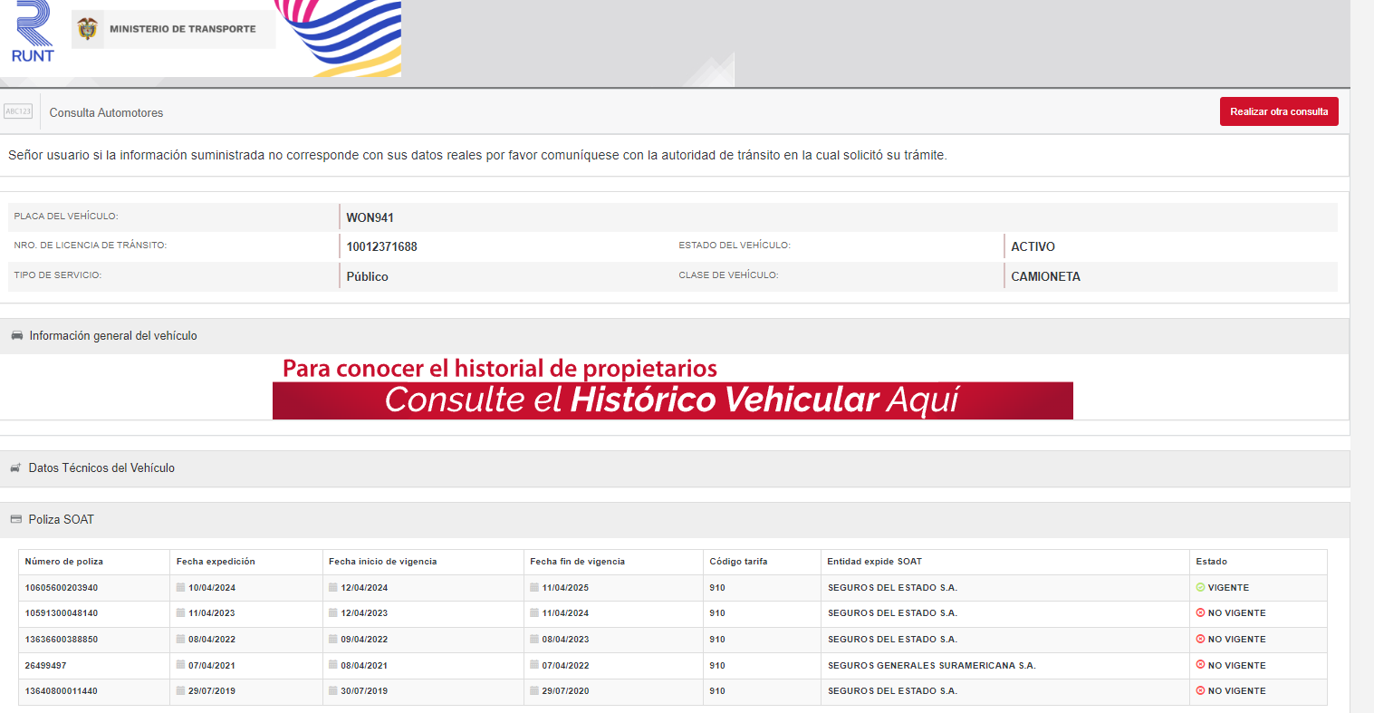Expand the Información general del vehículo section

pyautogui.click(x=113, y=336)
